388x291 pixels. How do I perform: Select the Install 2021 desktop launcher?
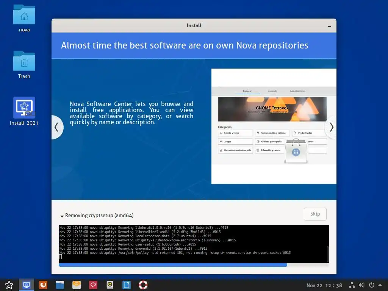coord(24,111)
